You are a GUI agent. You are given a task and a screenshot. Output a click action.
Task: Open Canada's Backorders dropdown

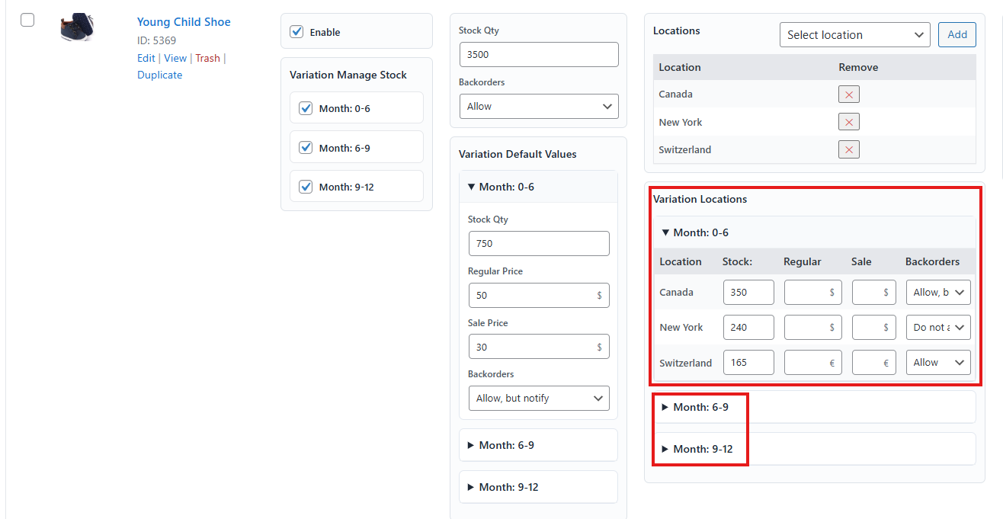coord(938,293)
